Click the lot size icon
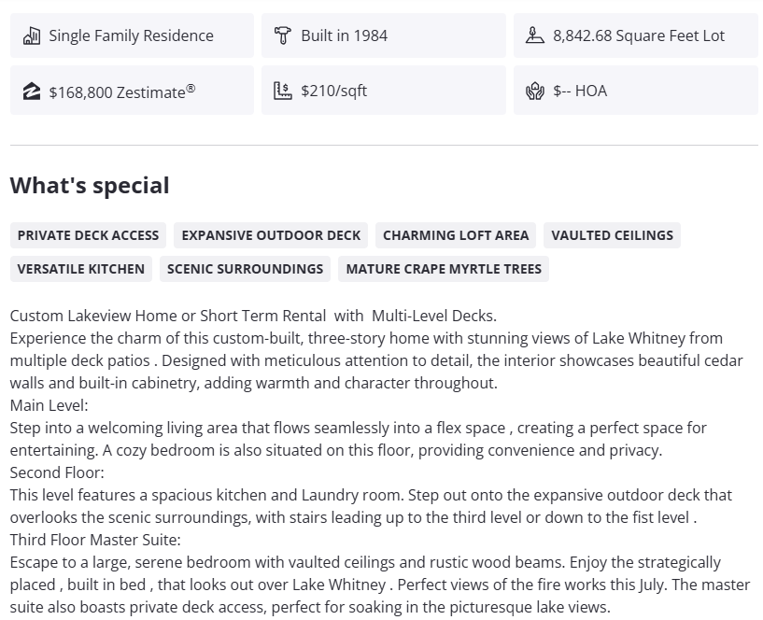 pyautogui.click(x=534, y=35)
